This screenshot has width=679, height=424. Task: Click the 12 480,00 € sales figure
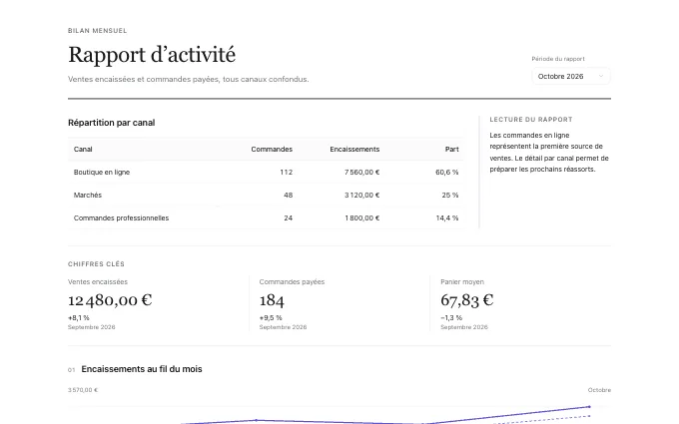click(x=110, y=300)
